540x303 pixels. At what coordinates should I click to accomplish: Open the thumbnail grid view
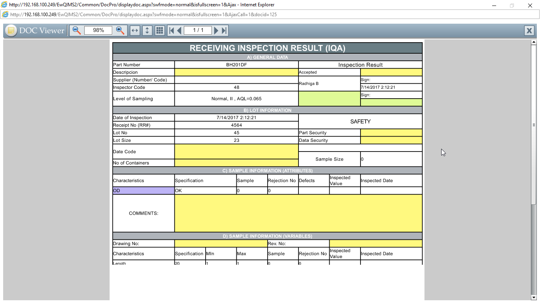(159, 30)
